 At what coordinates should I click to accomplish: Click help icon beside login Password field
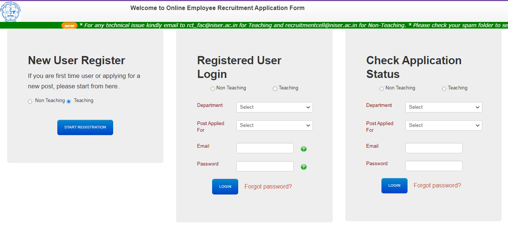pos(304,167)
